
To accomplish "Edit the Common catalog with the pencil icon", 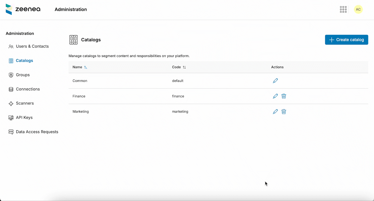I will [275, 81].
